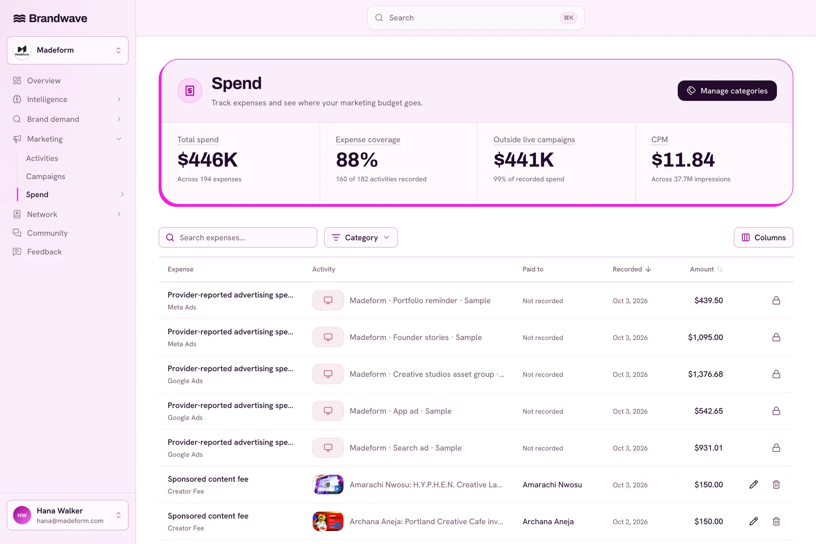Open the Madeform workspace switcher

click(x=68, y=50)
